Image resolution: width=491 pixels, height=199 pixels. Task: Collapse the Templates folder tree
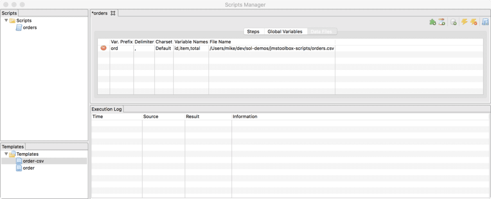pos(6,154)
